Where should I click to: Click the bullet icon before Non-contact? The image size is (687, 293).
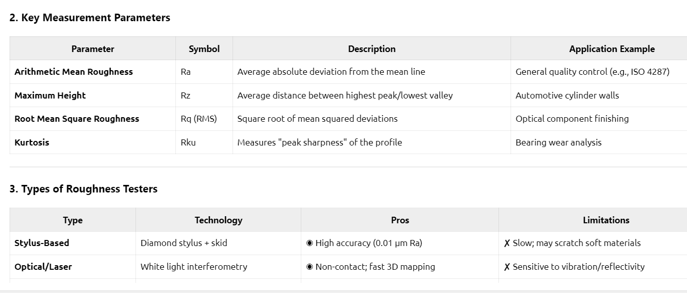[x=310, y=267]
